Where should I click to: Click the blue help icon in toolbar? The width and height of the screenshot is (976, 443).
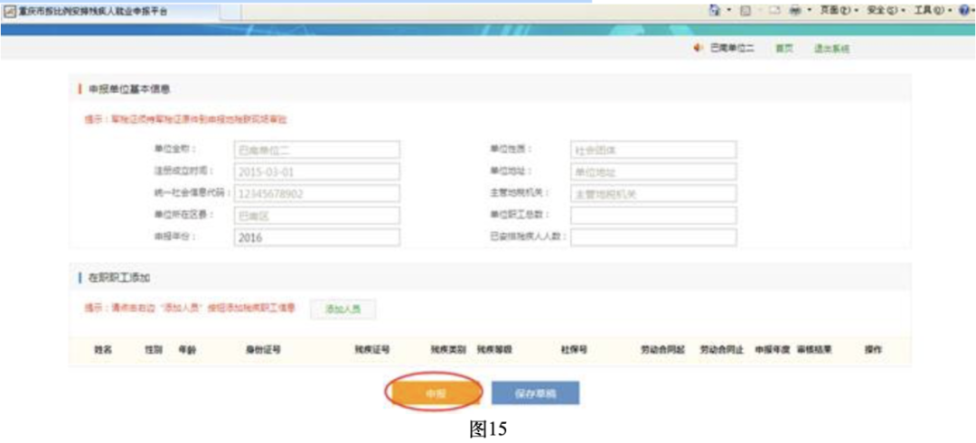[962, 10]
